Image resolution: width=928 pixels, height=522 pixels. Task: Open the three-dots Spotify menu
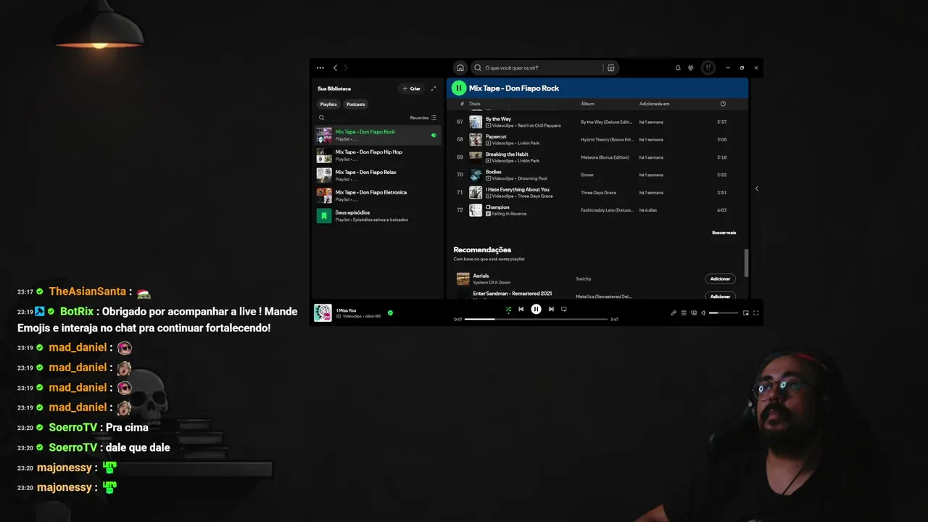pyautogui.click(x=320, y=67)
